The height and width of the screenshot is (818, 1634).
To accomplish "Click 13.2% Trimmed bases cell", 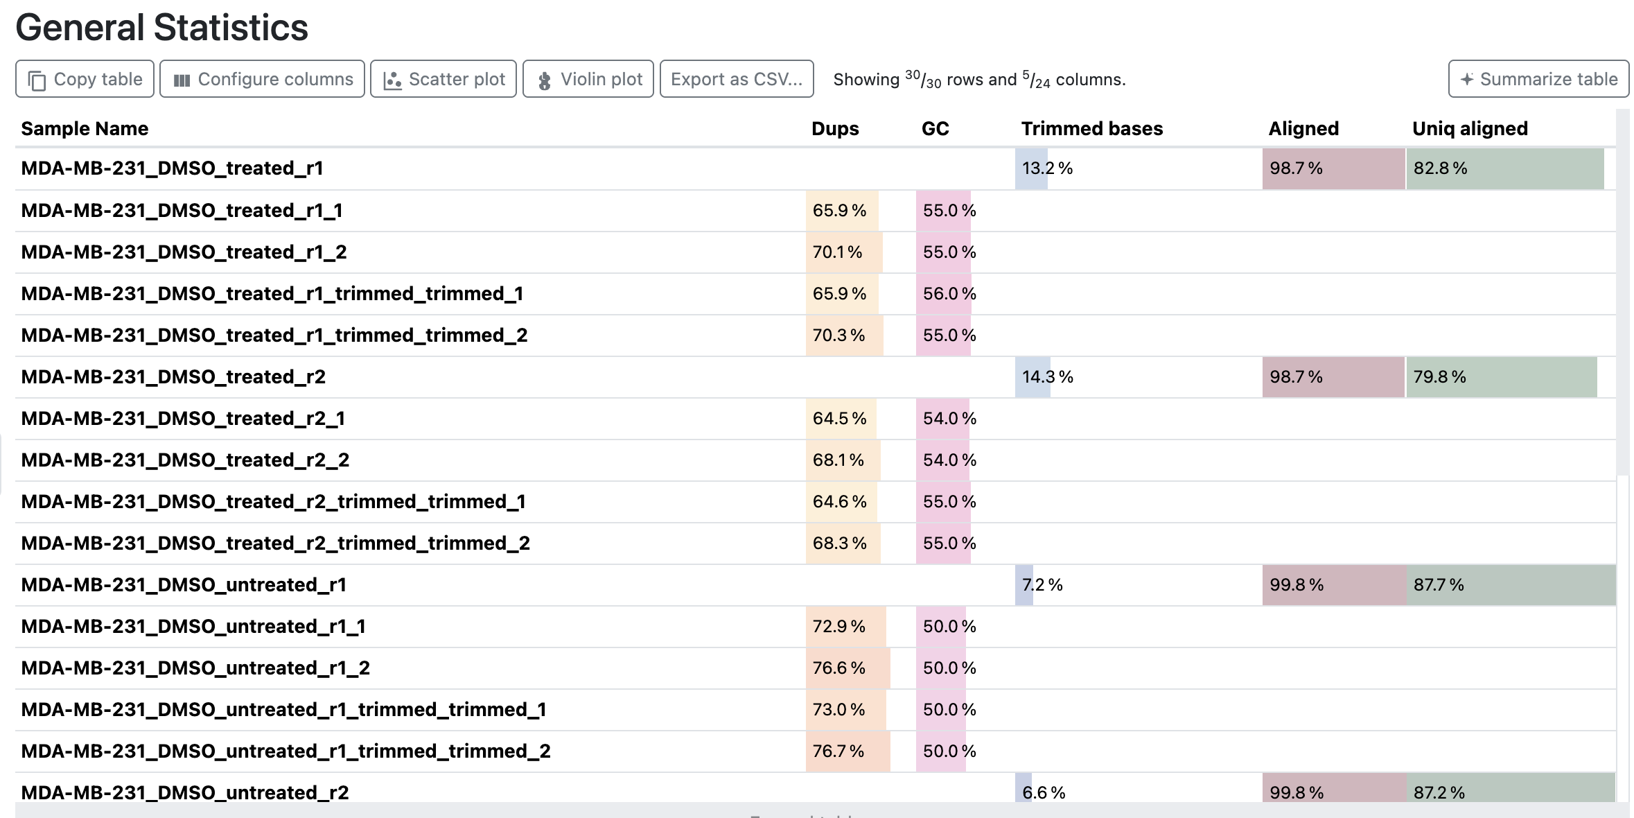I will [x=1138, y=168].
